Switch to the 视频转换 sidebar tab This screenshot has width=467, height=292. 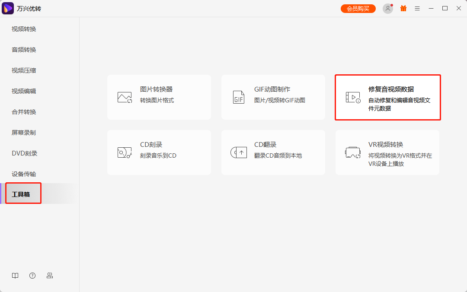(24, 29)
